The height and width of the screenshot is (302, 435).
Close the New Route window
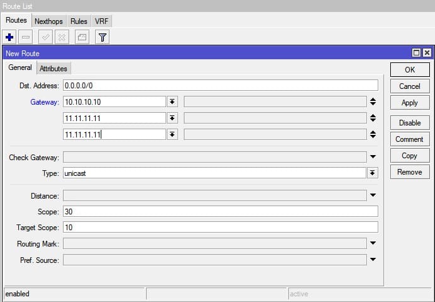pyautogui.click(x=427, y=52)
